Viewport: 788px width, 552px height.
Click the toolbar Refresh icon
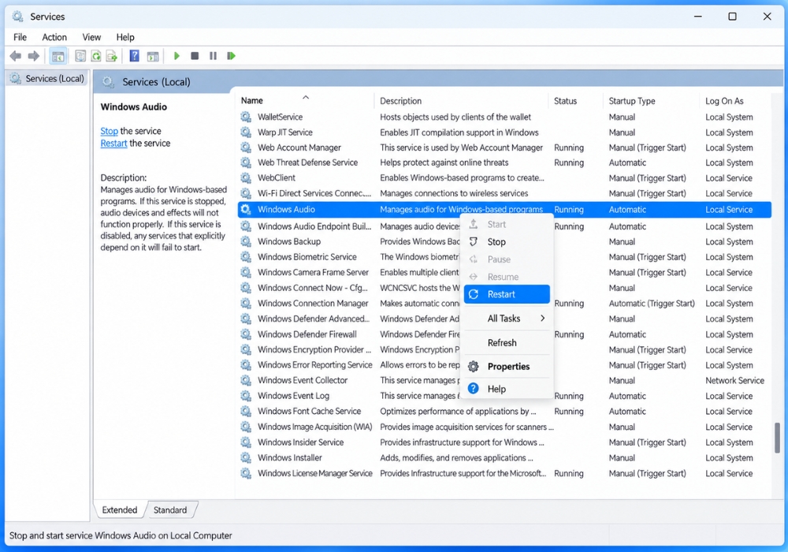[x=96, y=56]
